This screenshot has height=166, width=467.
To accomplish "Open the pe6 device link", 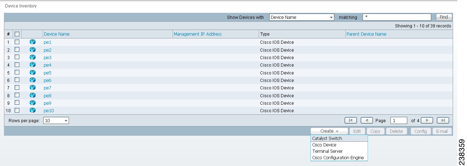I will point(48,80).
